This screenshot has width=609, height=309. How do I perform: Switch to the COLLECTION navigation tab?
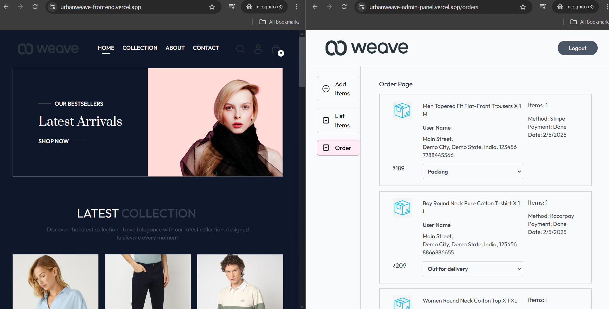(x=139, y=48)
